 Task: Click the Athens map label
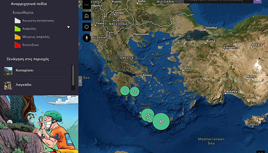147,75
